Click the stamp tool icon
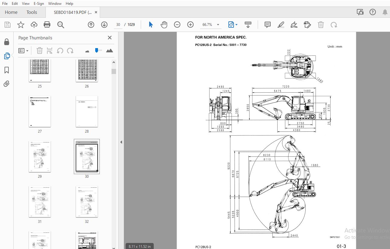Screen dimensions: 390x249 point(307,25)
